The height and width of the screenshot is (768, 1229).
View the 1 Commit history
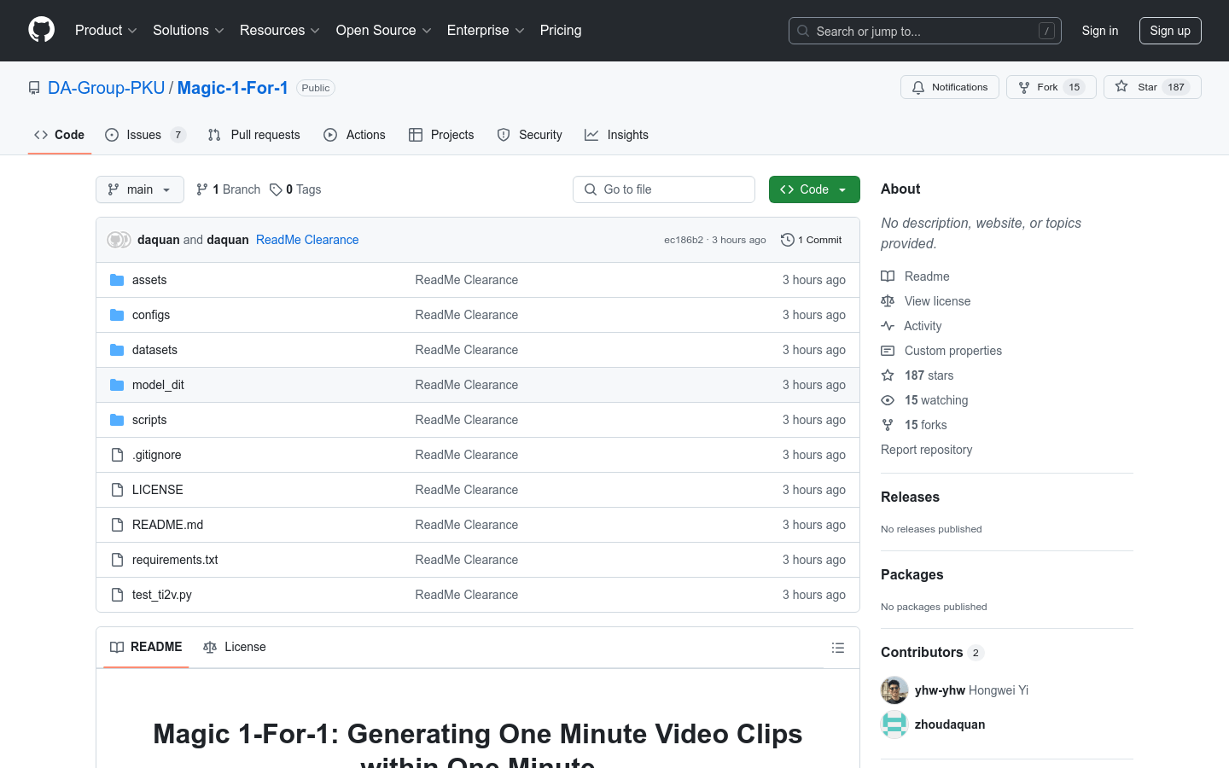click(x=812, y=240)
